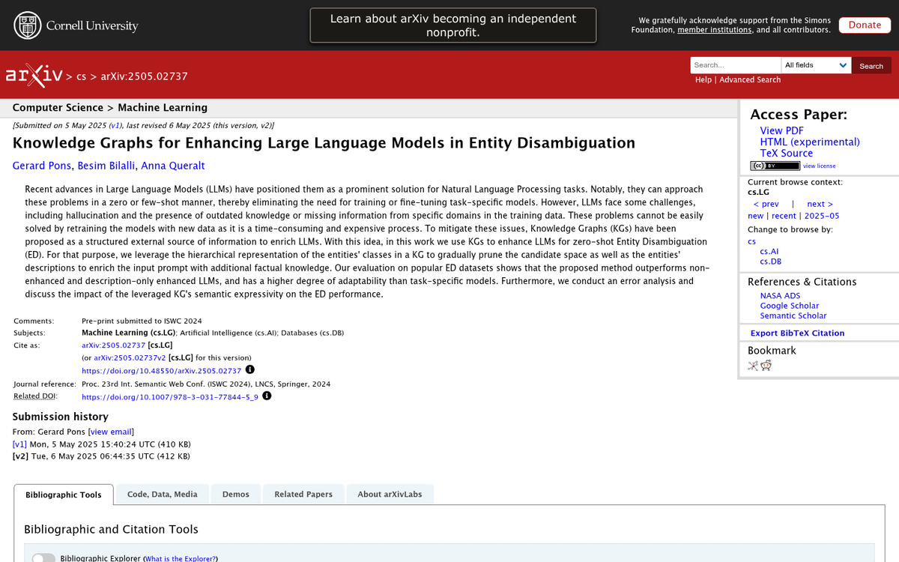Bookmark the paper on BibSonomy icon
899x562 pixels.
[753, 366]
